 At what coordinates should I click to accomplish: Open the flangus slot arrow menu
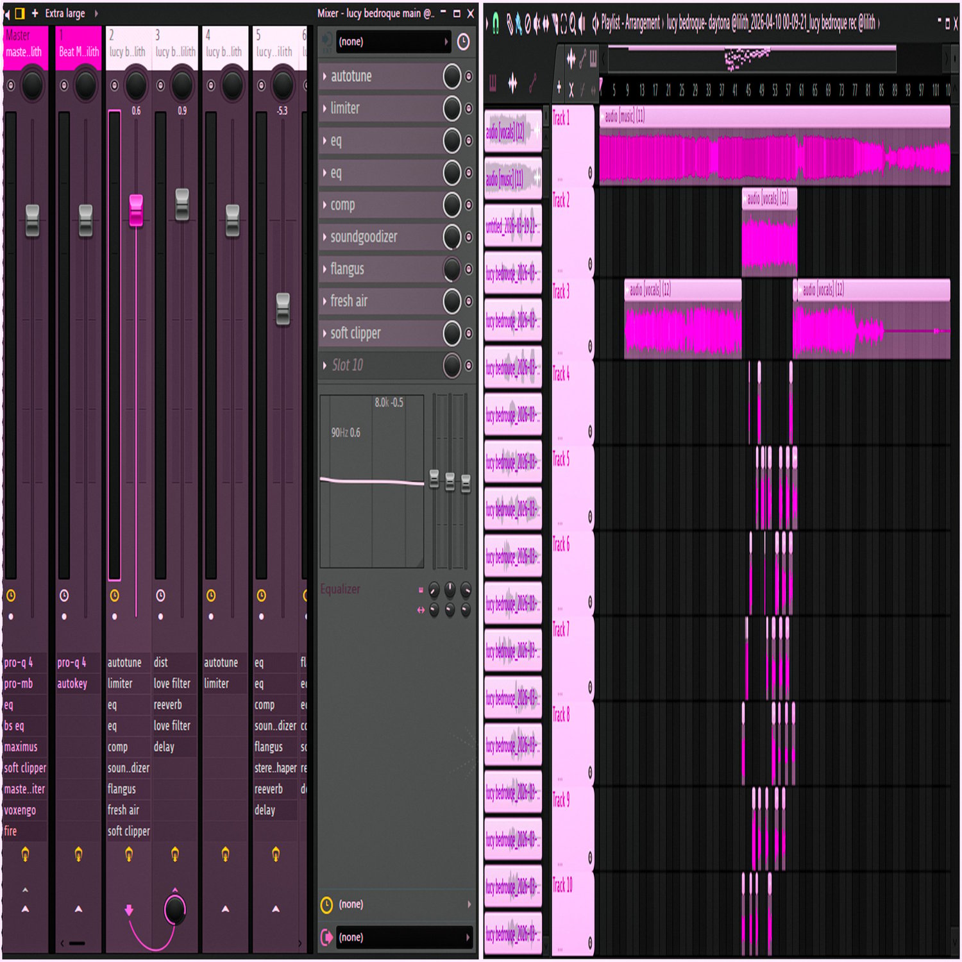[x=325, y=269]
